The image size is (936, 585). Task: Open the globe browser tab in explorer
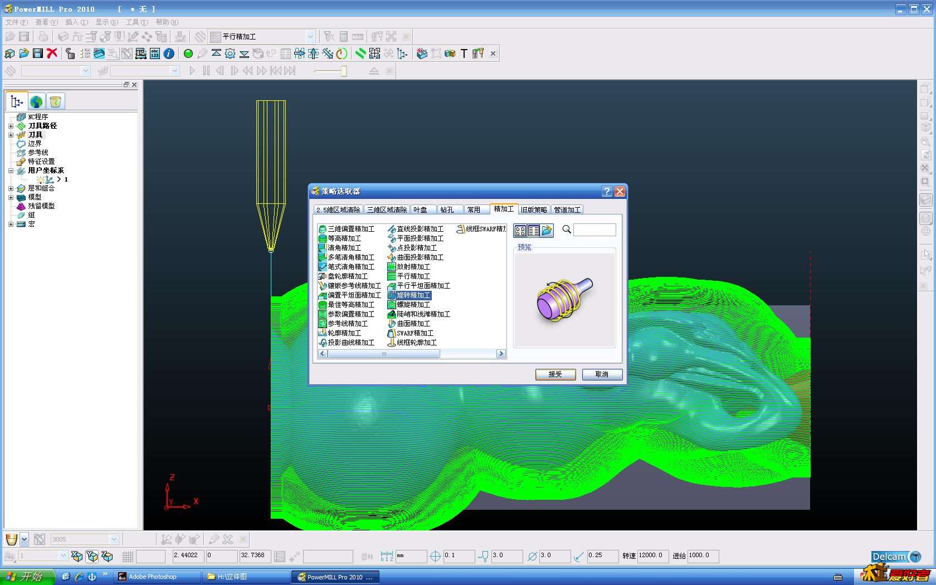[36, 101]
